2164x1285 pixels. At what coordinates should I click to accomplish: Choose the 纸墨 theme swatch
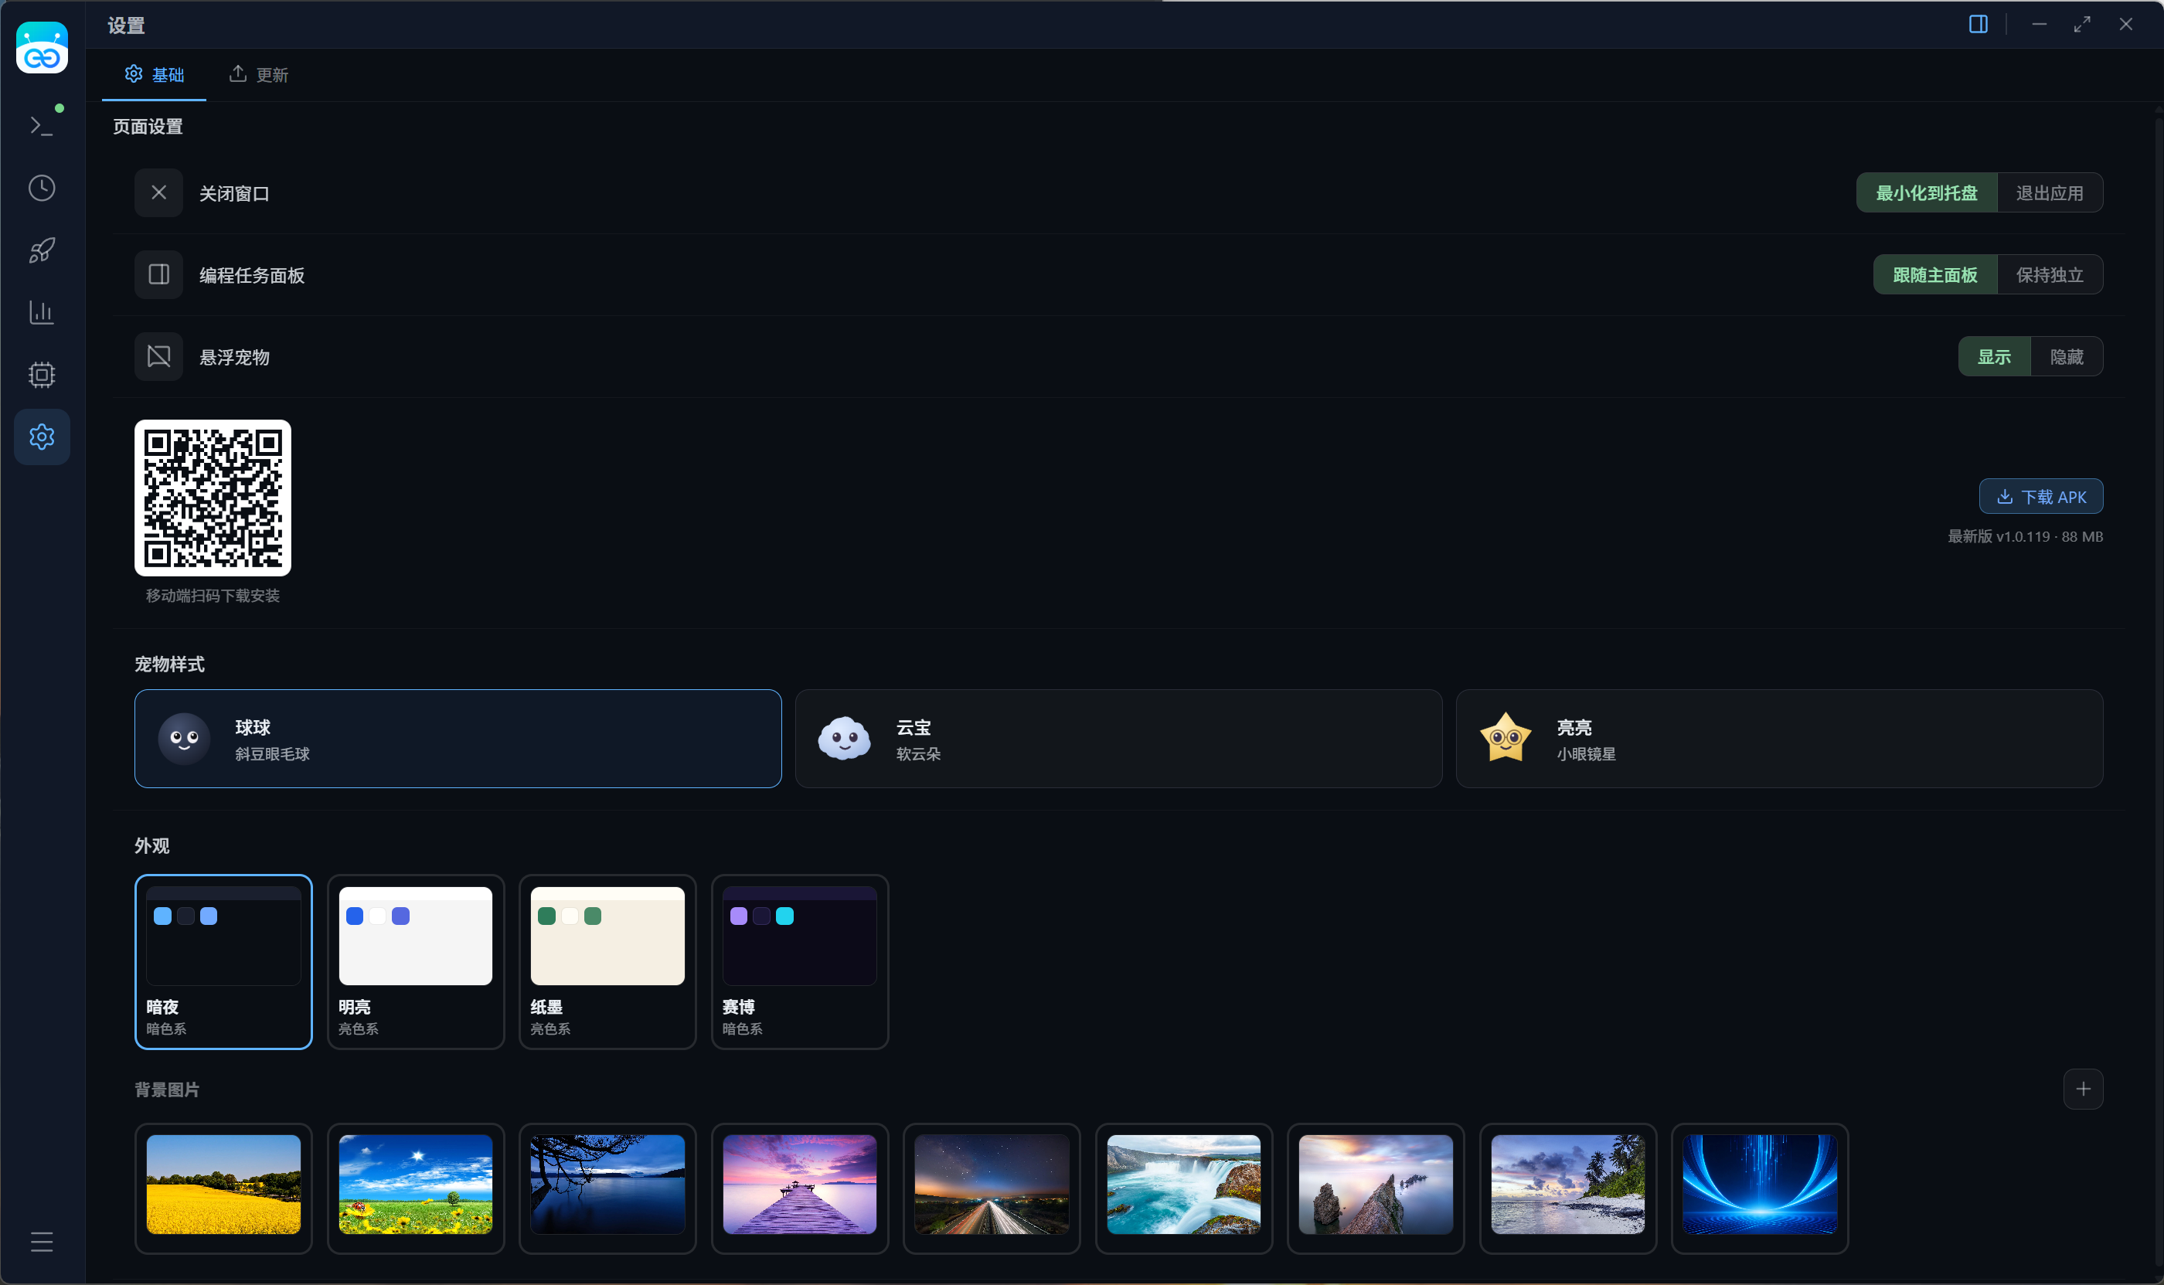[x=607, y=962]
